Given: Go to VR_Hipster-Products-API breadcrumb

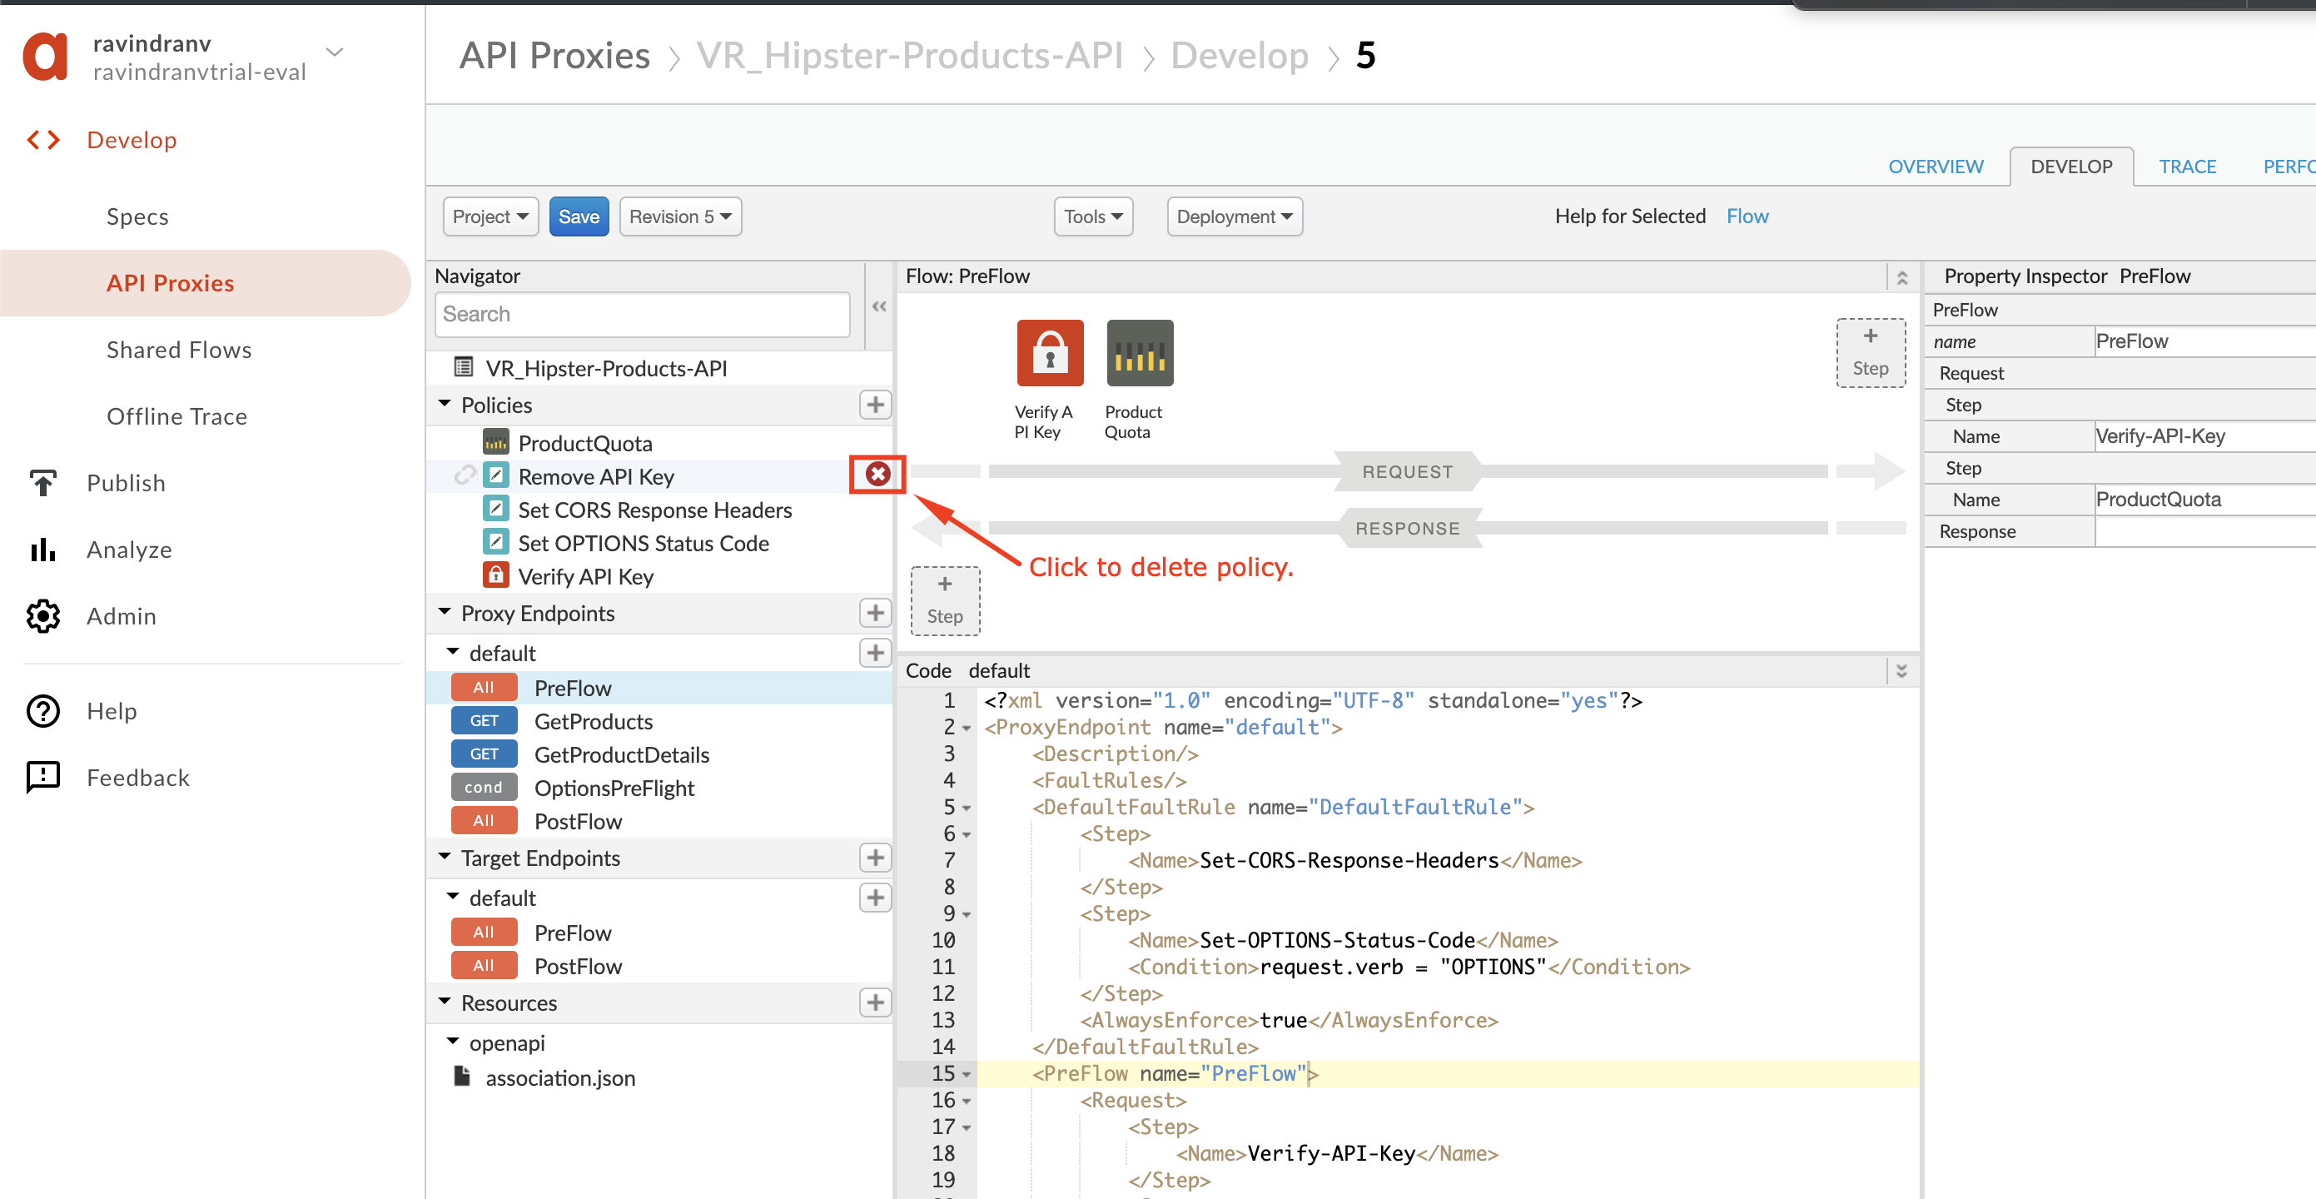Looking at the screenshot, I should pyautogui.click(x=909, y=56).
